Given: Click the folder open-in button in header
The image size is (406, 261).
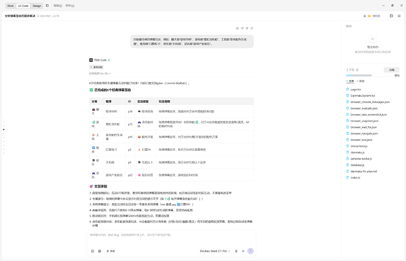Looking at the screenshot, I should 372,16.
